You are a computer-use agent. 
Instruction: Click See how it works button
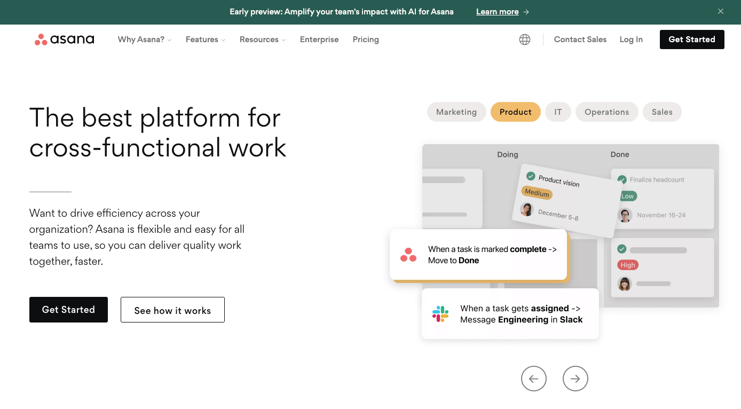[172, 310]
